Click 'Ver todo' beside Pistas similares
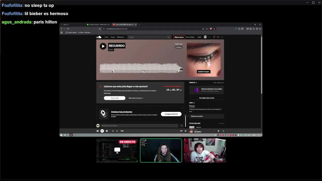The width and height of the screenshot is (322, 181). pos(221,123)
